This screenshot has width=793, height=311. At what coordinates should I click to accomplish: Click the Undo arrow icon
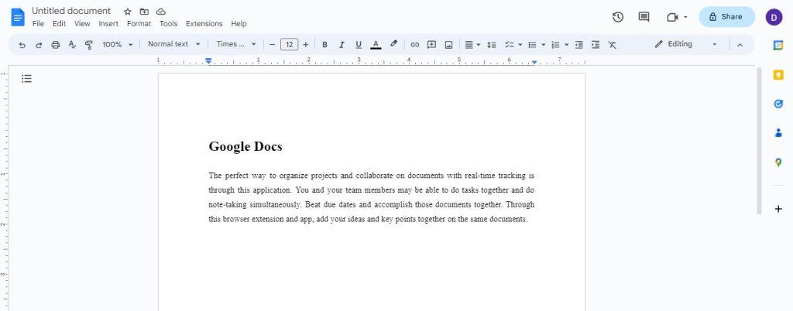click(x=22, y=45)
